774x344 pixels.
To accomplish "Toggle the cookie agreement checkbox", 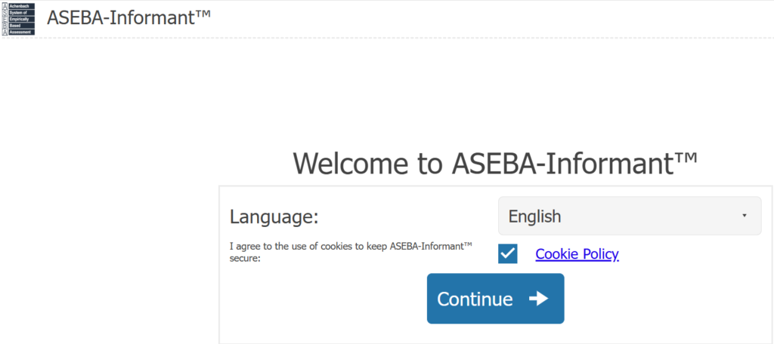I will click(508, 254).
